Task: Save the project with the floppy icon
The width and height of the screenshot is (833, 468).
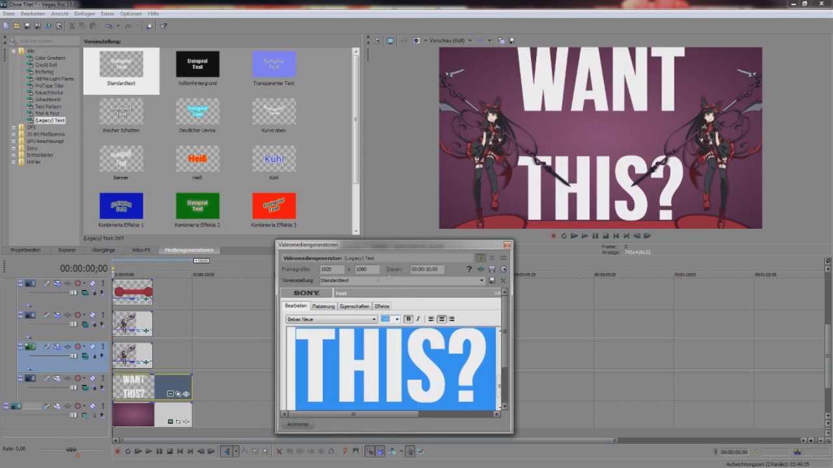Action: (x=27, y=26)
